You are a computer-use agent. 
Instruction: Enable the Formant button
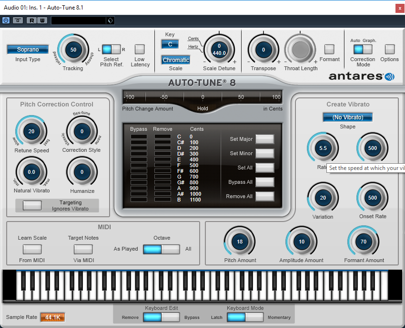coord(329,49)
